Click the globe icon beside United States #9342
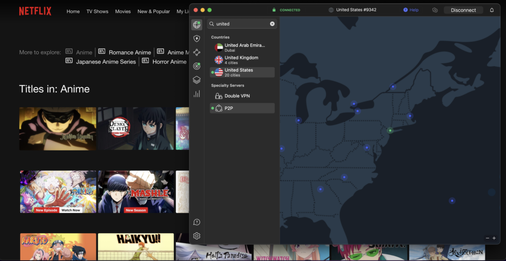The width and height of the screenshot is (506, 261). (331, 10)
